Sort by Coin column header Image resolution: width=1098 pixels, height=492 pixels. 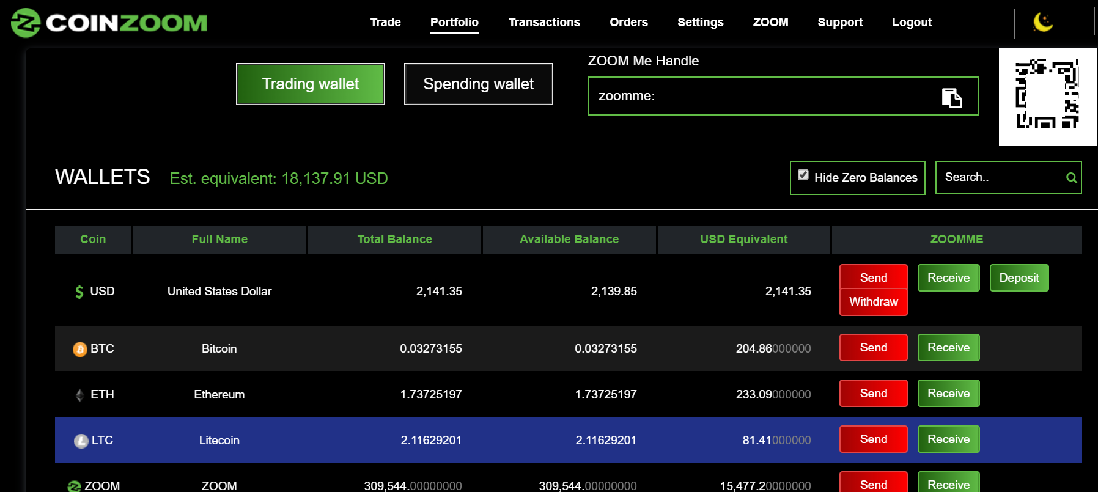tap(93, 239)
